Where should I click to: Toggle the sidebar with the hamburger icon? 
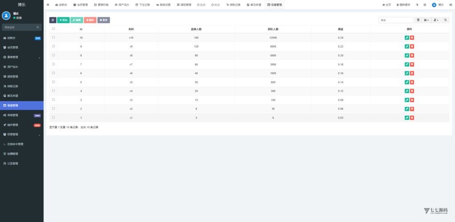coord(48,4)
